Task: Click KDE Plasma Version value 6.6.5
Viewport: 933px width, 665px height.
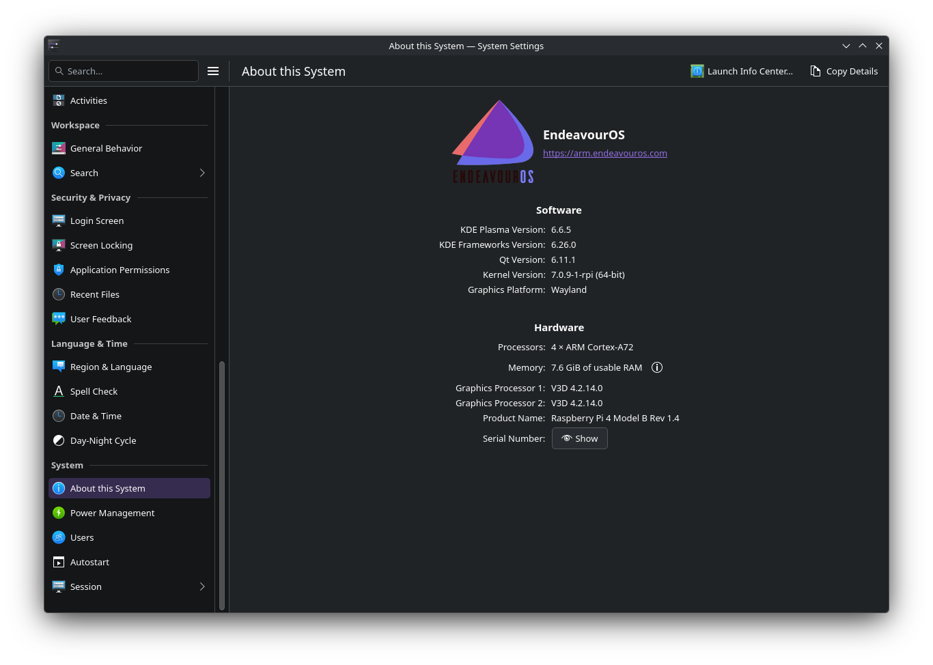Action: 561,229
